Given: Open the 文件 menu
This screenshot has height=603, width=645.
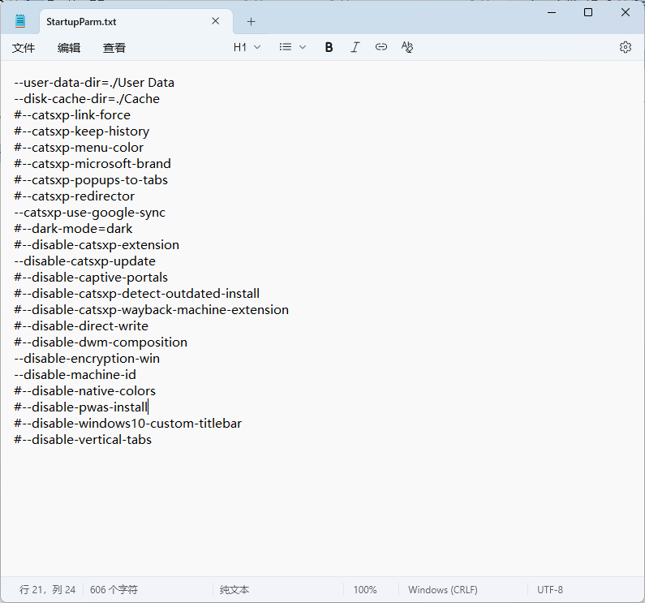Looking at the screenshot, I should [24, 48].
